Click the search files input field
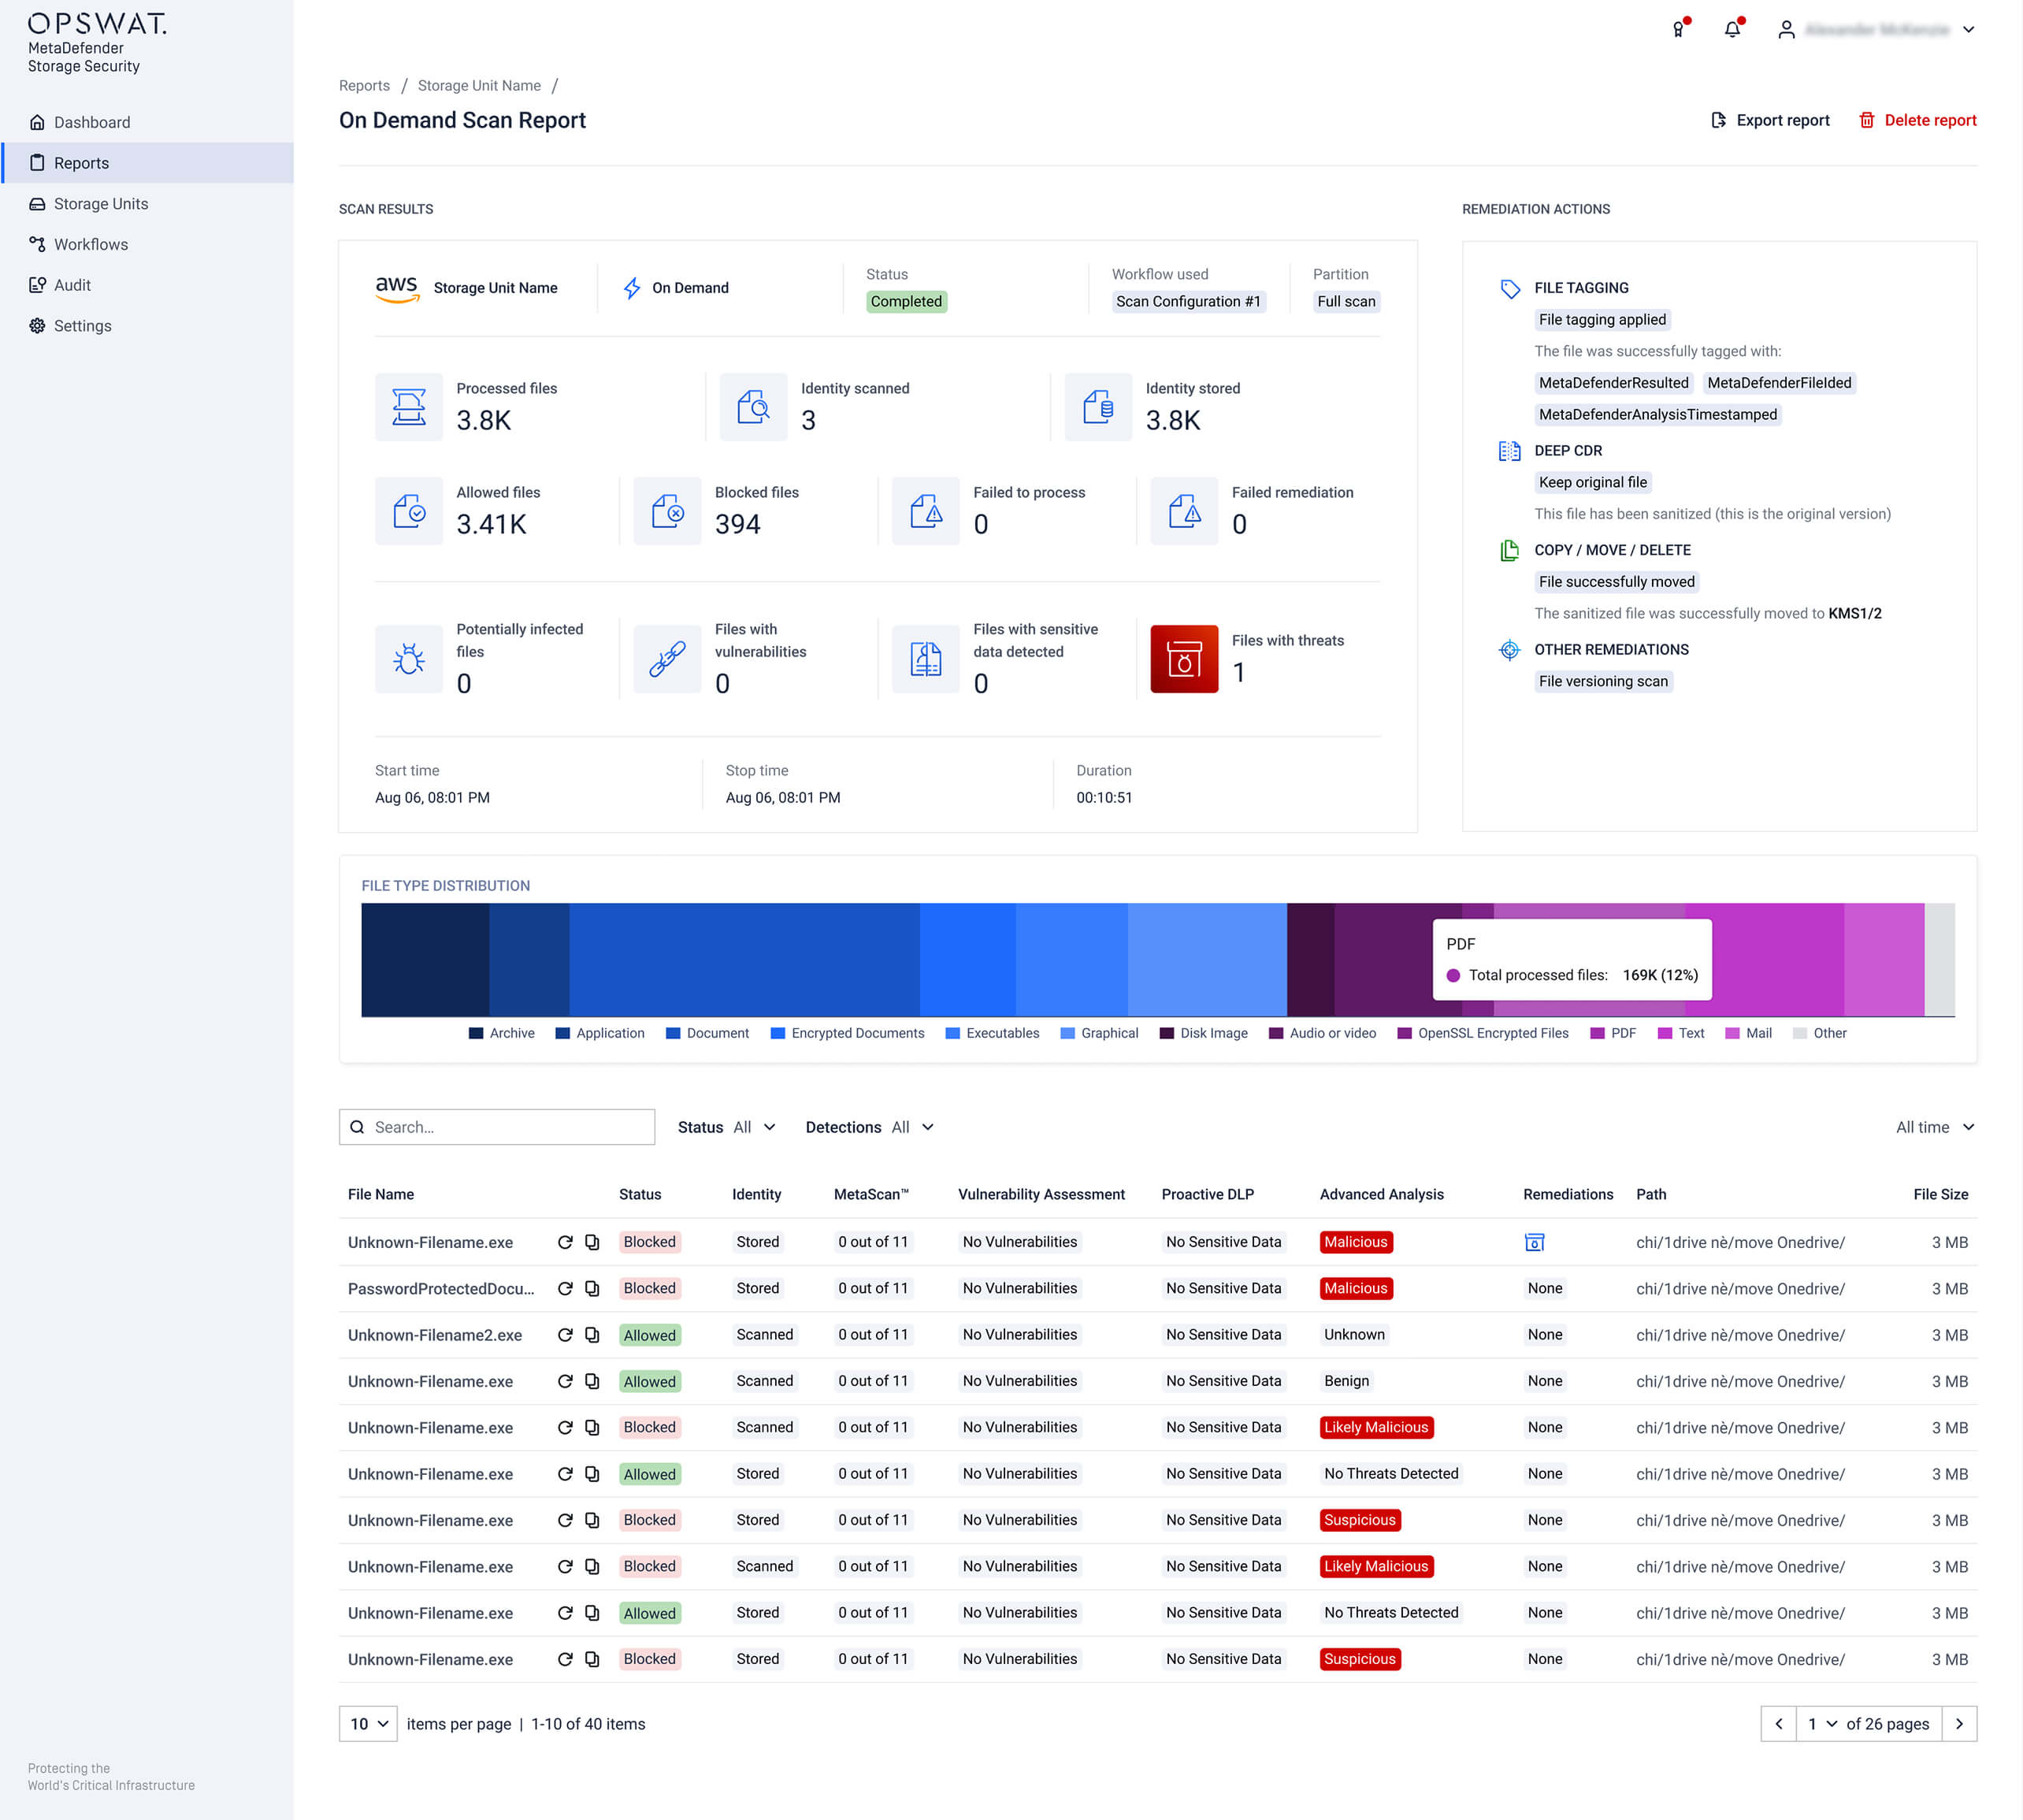Image resolution: width=2023 pixels, height=1820 pixels. point(497,1127)
